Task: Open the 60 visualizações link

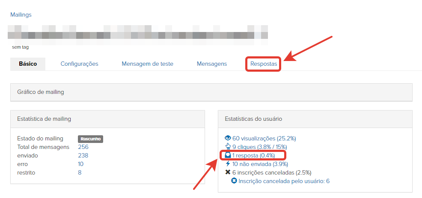Action: point(264,138)
